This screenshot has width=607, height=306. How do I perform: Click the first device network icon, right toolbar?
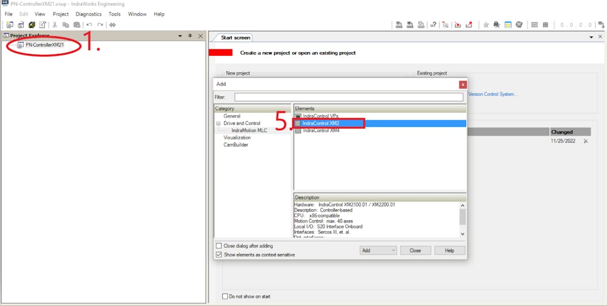(399, 25)
